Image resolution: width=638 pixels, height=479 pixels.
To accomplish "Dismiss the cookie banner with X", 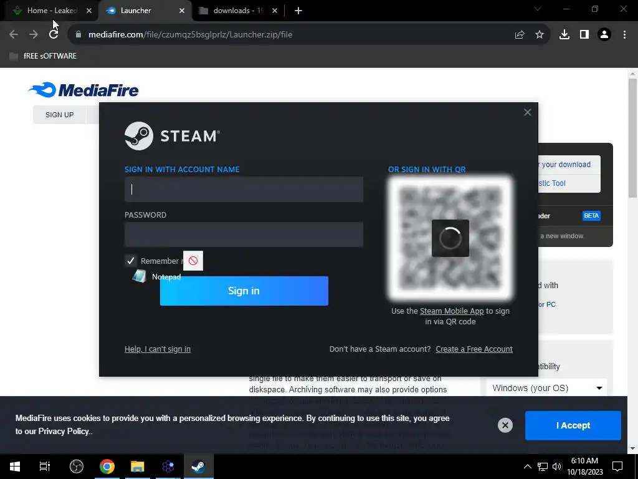I will [x=505, y=425].
